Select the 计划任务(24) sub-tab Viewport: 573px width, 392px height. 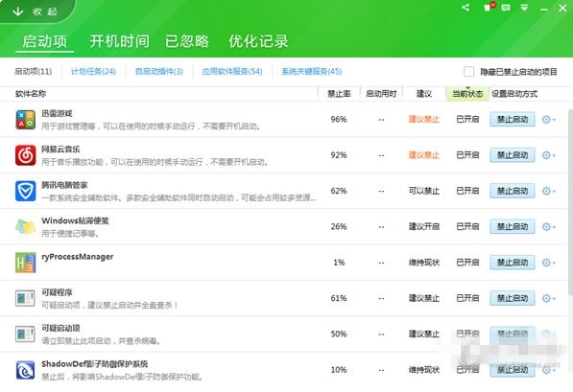click(93, 72)
